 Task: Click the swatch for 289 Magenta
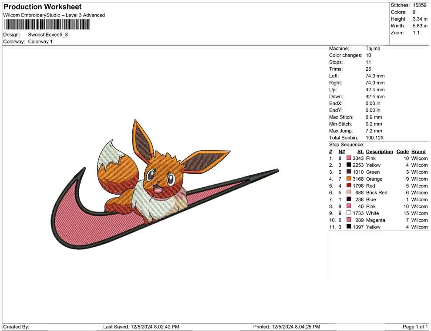point(349,220)
